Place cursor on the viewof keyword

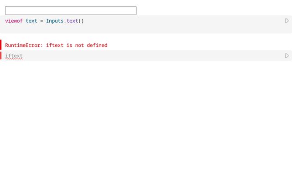click(14, 21)
